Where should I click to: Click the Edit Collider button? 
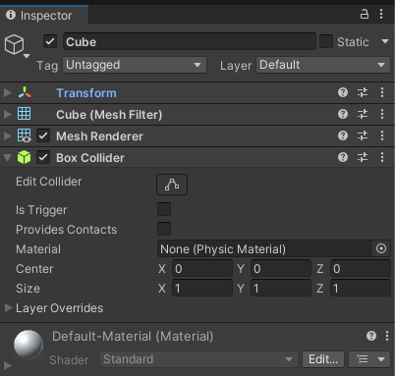(172, 185)
